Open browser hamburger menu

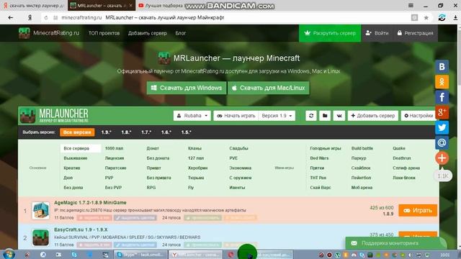[x=411, y=5]
